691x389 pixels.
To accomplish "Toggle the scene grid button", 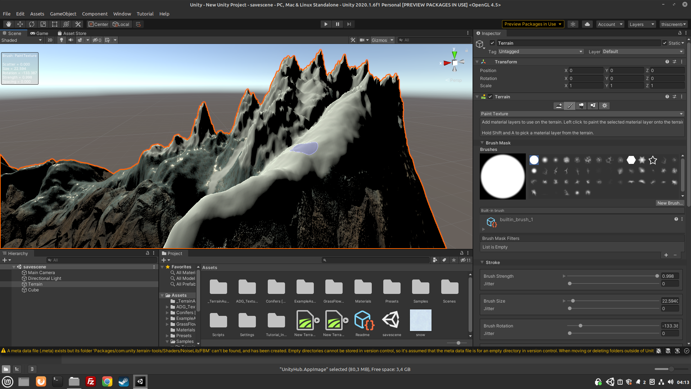I will [107, 40].
